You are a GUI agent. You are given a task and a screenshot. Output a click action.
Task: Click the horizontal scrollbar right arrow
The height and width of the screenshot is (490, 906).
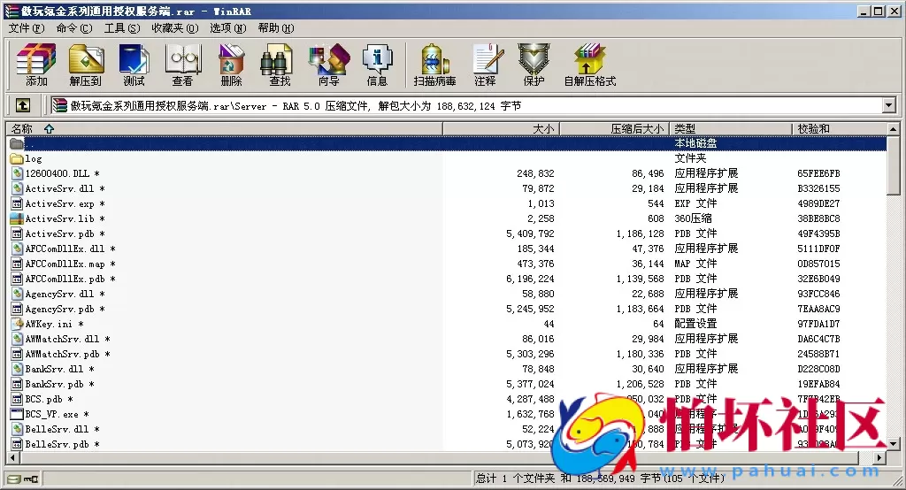(x=879, y=457)
